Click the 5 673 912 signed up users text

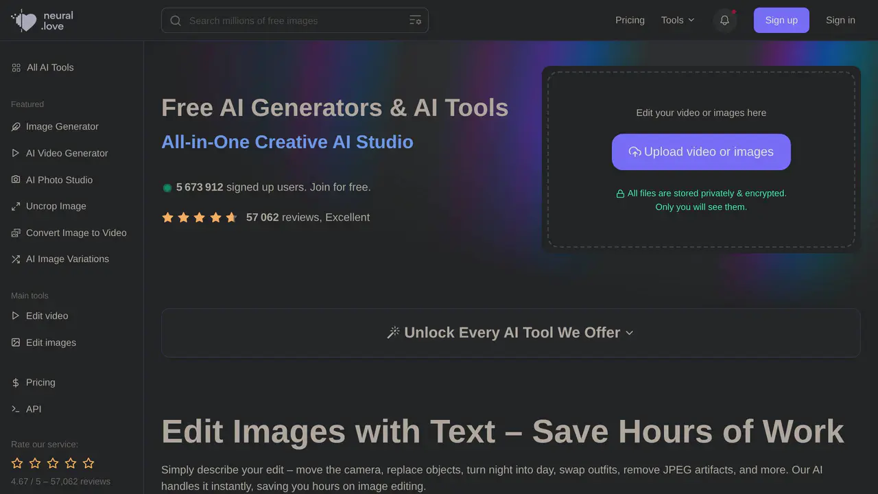point(274,187)
